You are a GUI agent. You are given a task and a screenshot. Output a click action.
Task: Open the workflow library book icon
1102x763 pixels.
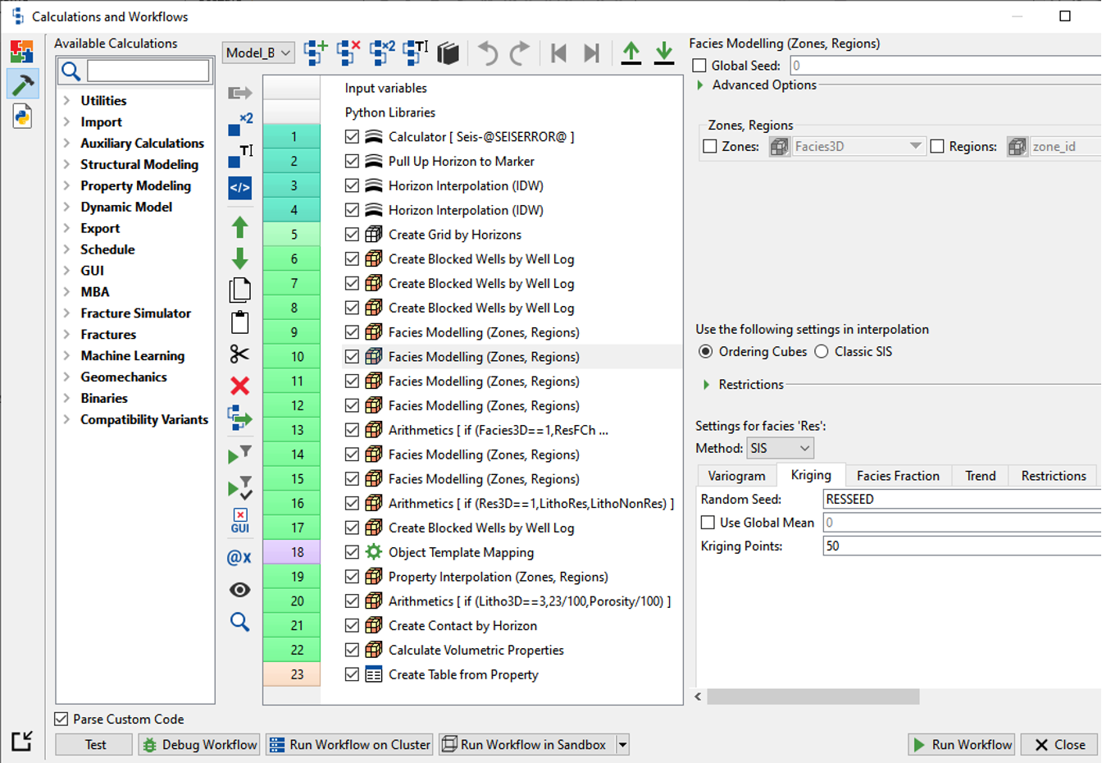(449, 53)
